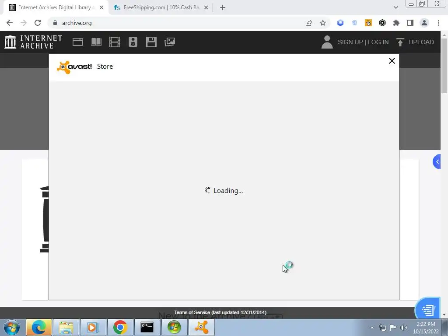This screenshot has height=336, width=448.
Task: Toggle the browser side panel
Action: (410, 23)
